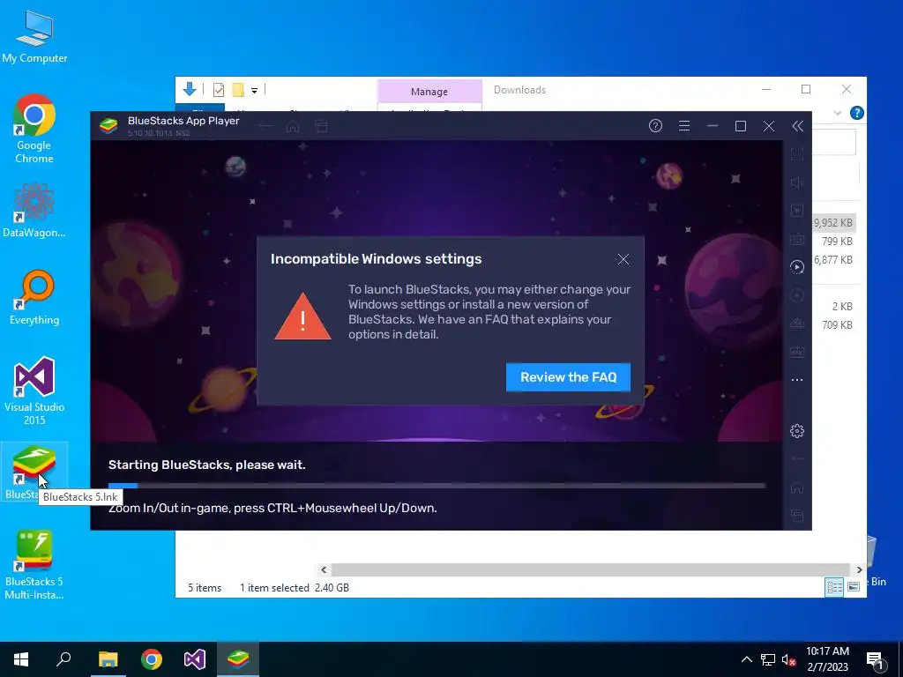Click the blue down arrow in Explorer toolbar
Image resolution: width=903 pixels, height=677 pixels.
click(x=190, y=89)
